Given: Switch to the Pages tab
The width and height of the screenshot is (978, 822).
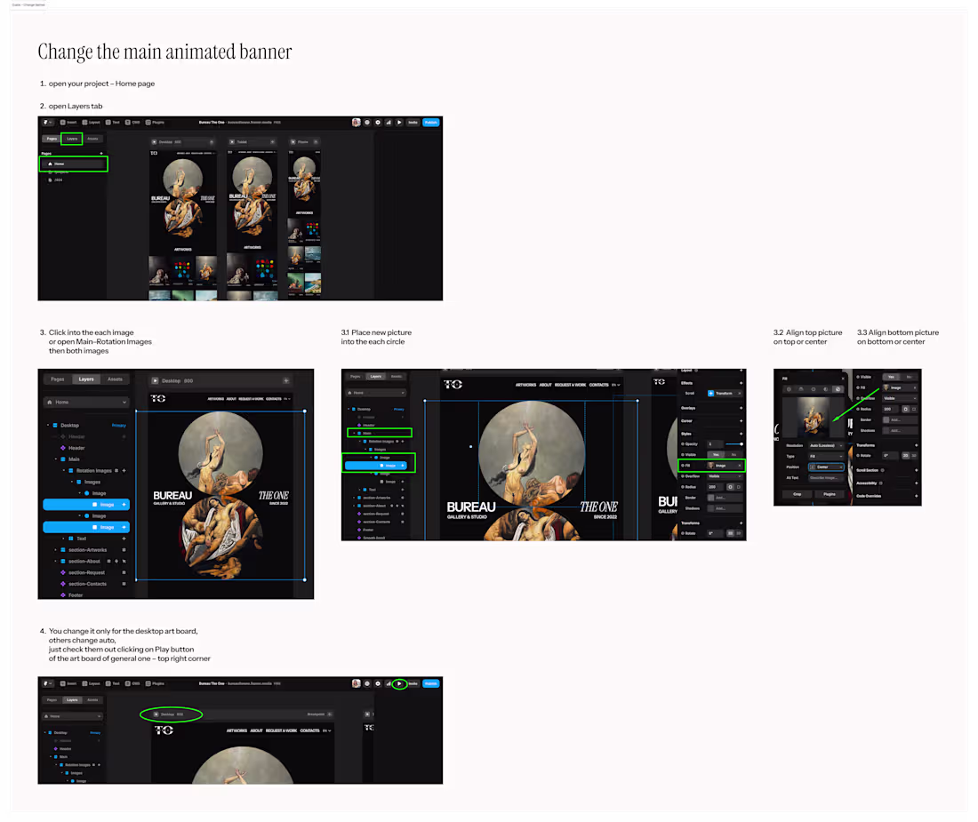Looking at the screenshot, I should (57, 379).
